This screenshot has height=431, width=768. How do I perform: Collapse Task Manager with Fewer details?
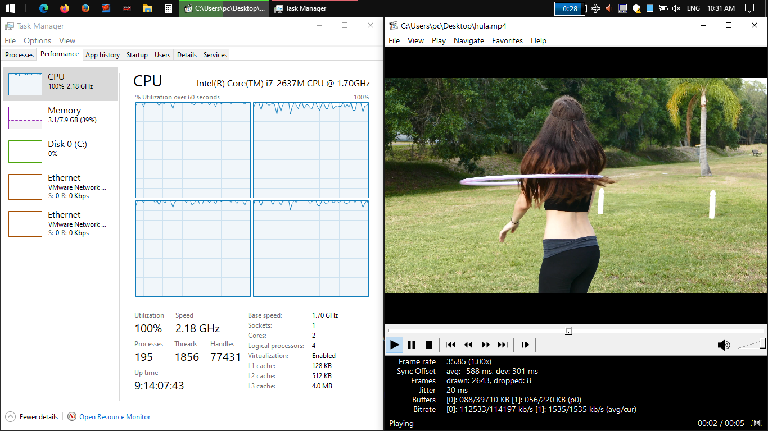(32, 417)
